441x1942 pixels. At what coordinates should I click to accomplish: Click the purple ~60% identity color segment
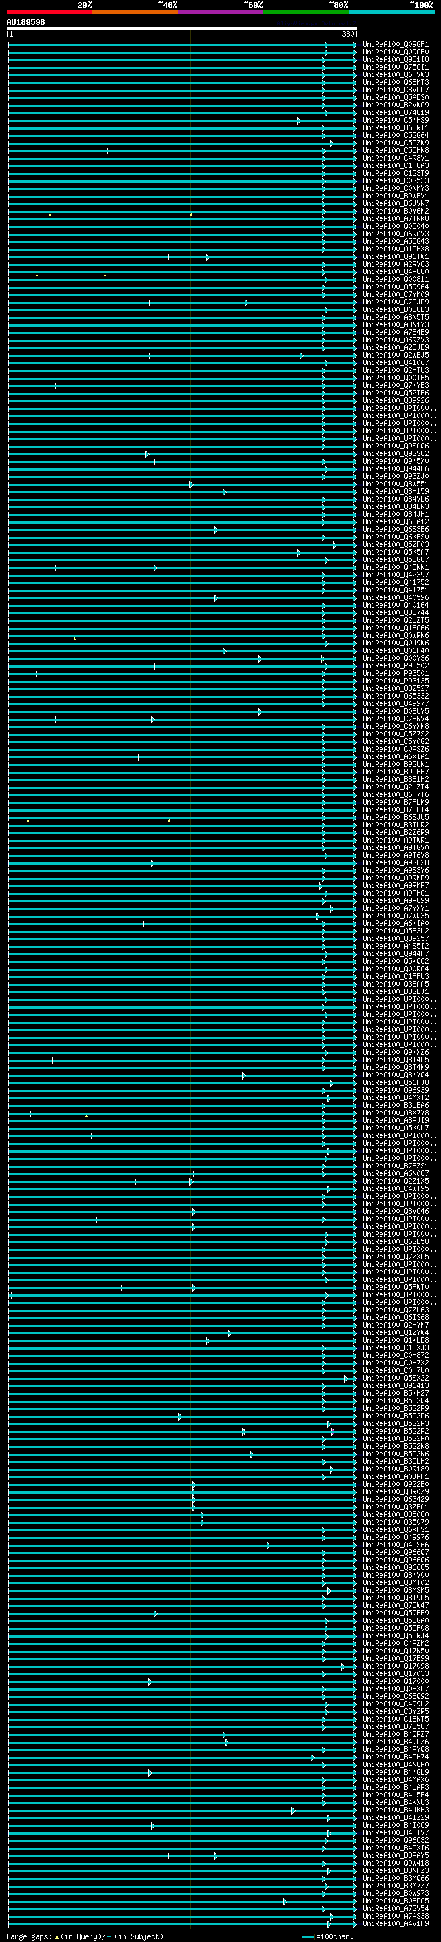221,12
